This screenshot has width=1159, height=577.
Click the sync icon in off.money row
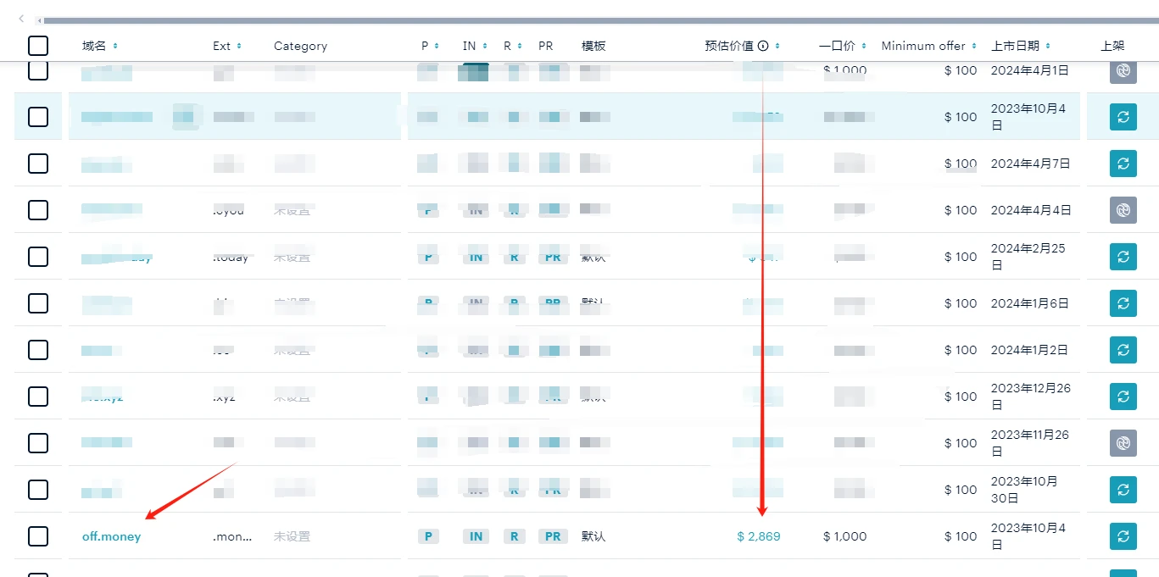tap(1123, 536)
